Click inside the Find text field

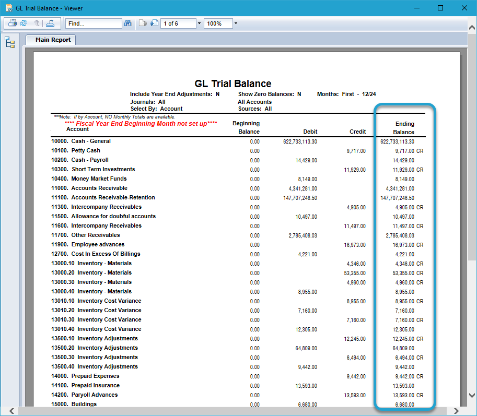(x=94, y=23)
